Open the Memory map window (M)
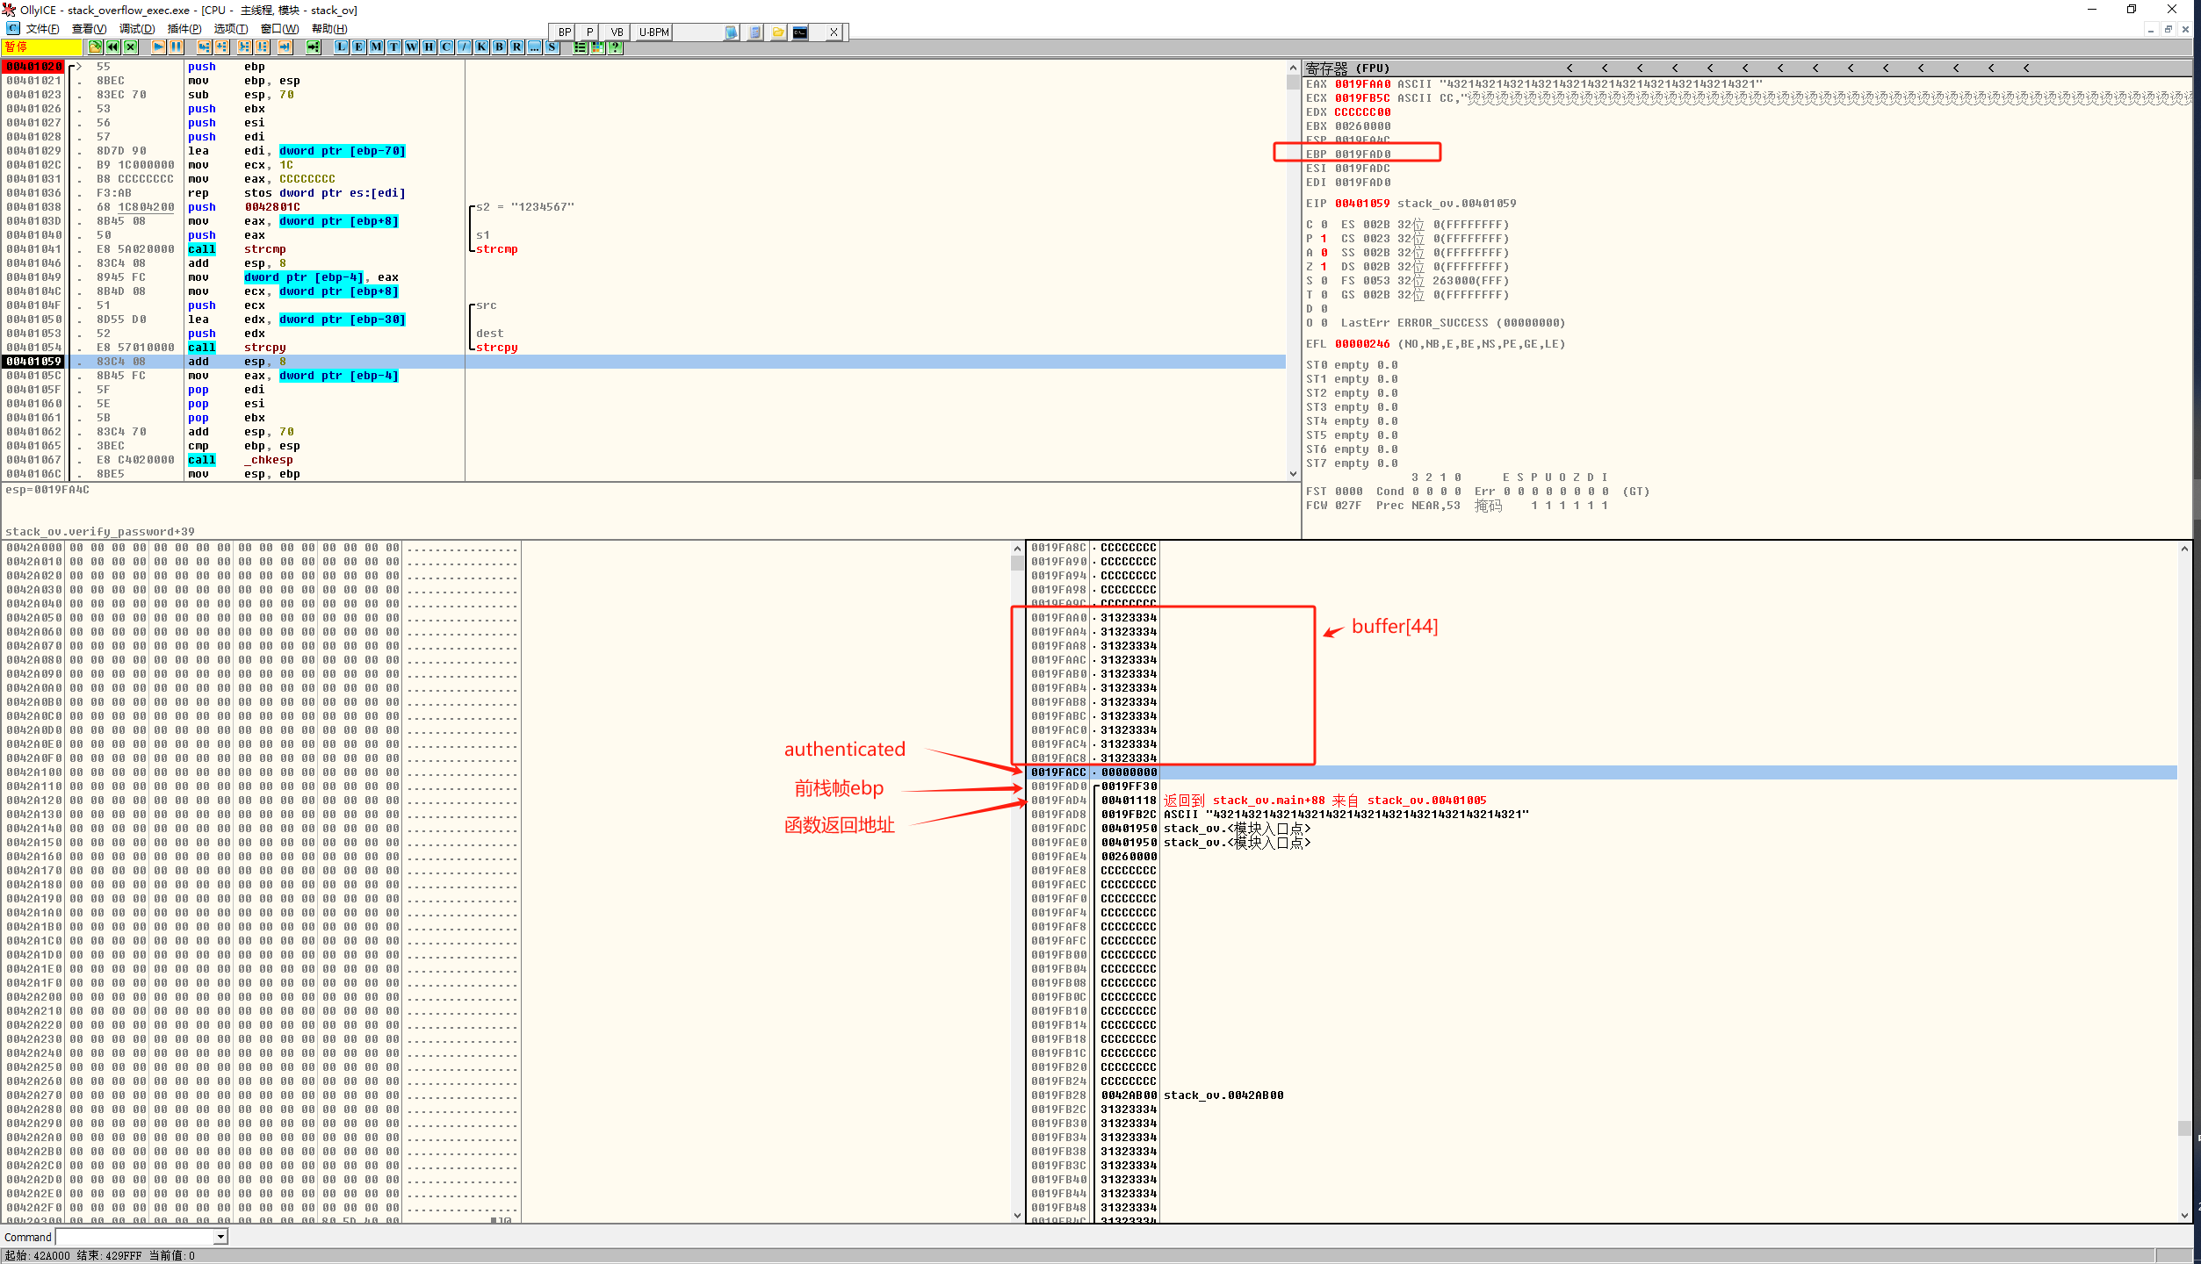 pyautogui.click(x=376, y=47)
